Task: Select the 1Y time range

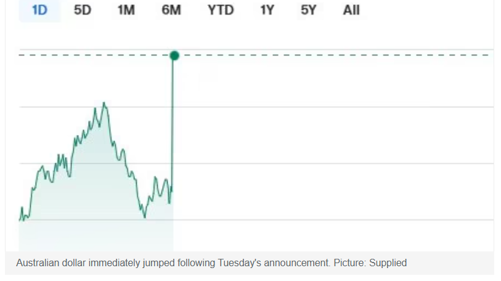Action: 266,10
